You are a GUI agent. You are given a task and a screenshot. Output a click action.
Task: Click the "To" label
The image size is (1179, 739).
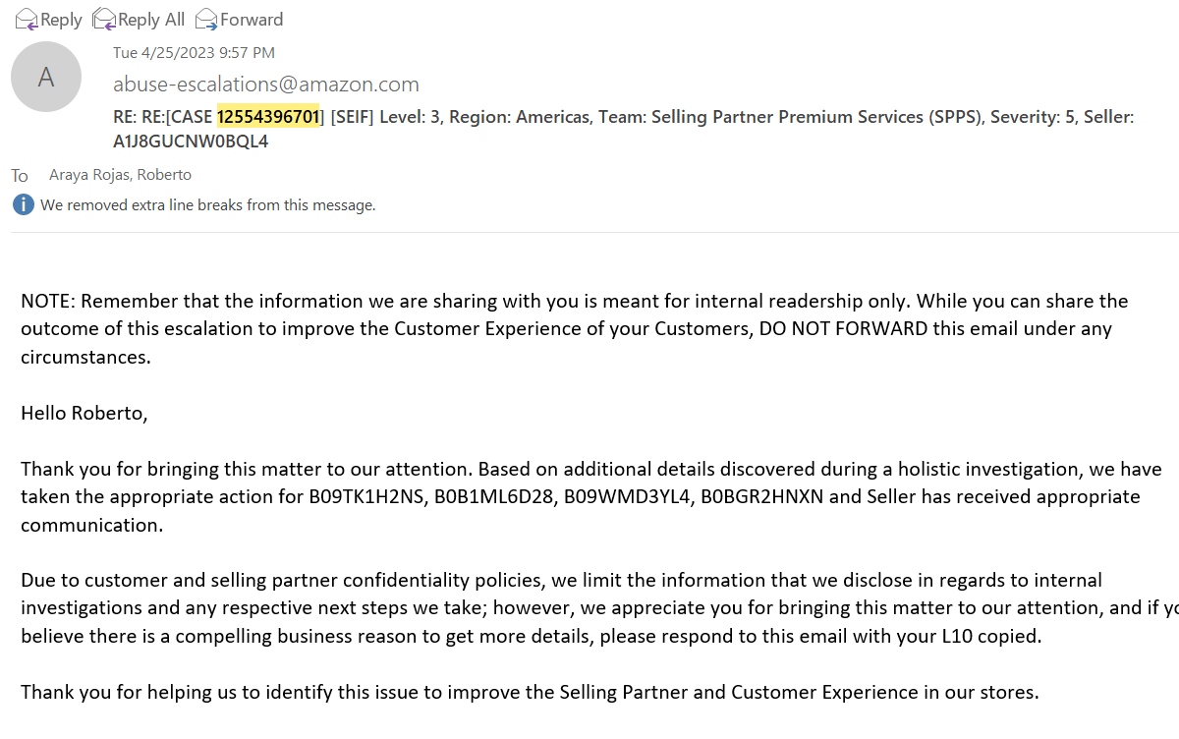(20, 176)
